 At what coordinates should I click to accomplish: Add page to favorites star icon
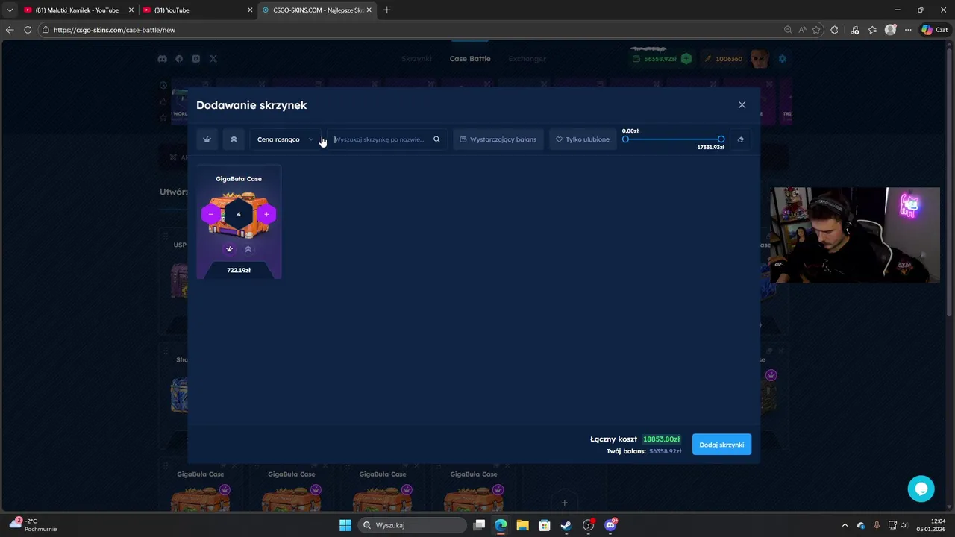pyautogui.click(x=817, y=30)
